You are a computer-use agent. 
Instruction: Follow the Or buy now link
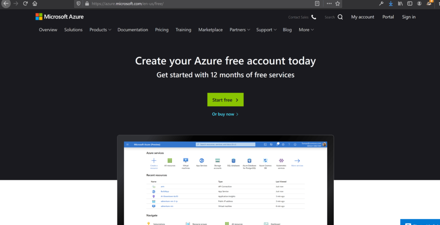225,114
